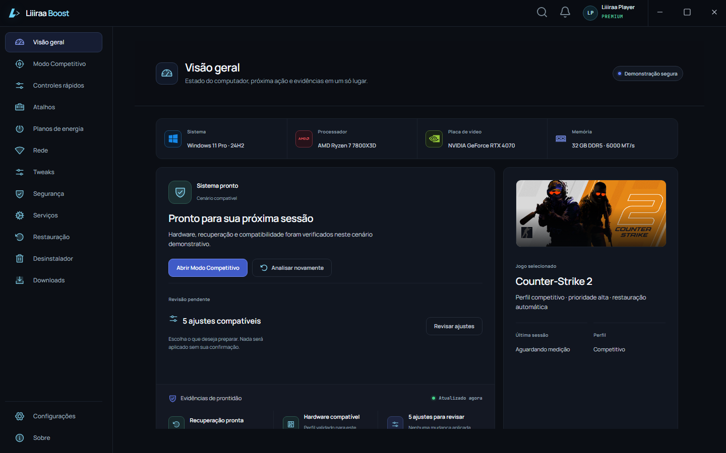Click the Configurações gear icon
Viewport: 726px width, 453px height.
click(20, 416)
